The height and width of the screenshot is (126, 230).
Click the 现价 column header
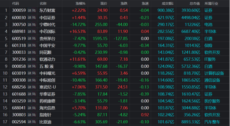(x=104, y=4)
